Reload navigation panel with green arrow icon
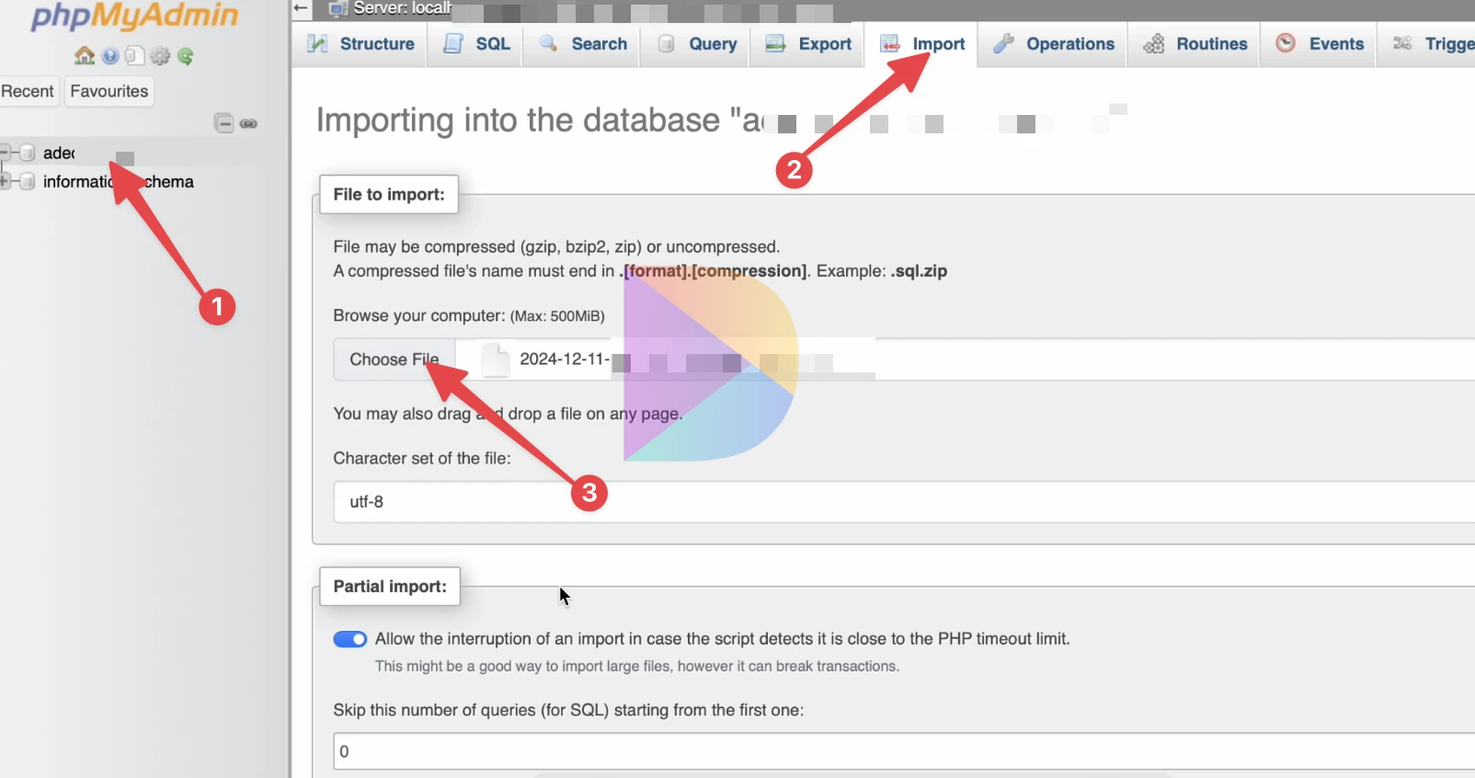Image resolution: width=1475 pixels, height=778 pixels. pos(186,56)
